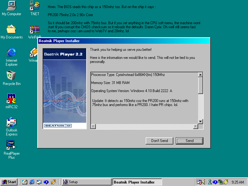The width and height of the screenshot is (248, 186).
Task: Open the Start menu
Action: pos(9,182)
